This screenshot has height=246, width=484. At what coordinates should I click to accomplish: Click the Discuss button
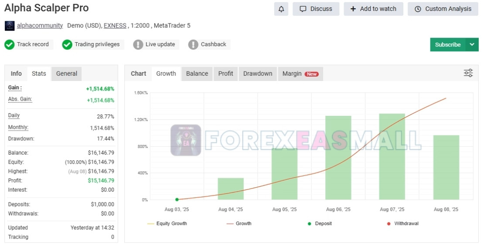[316, 9]
